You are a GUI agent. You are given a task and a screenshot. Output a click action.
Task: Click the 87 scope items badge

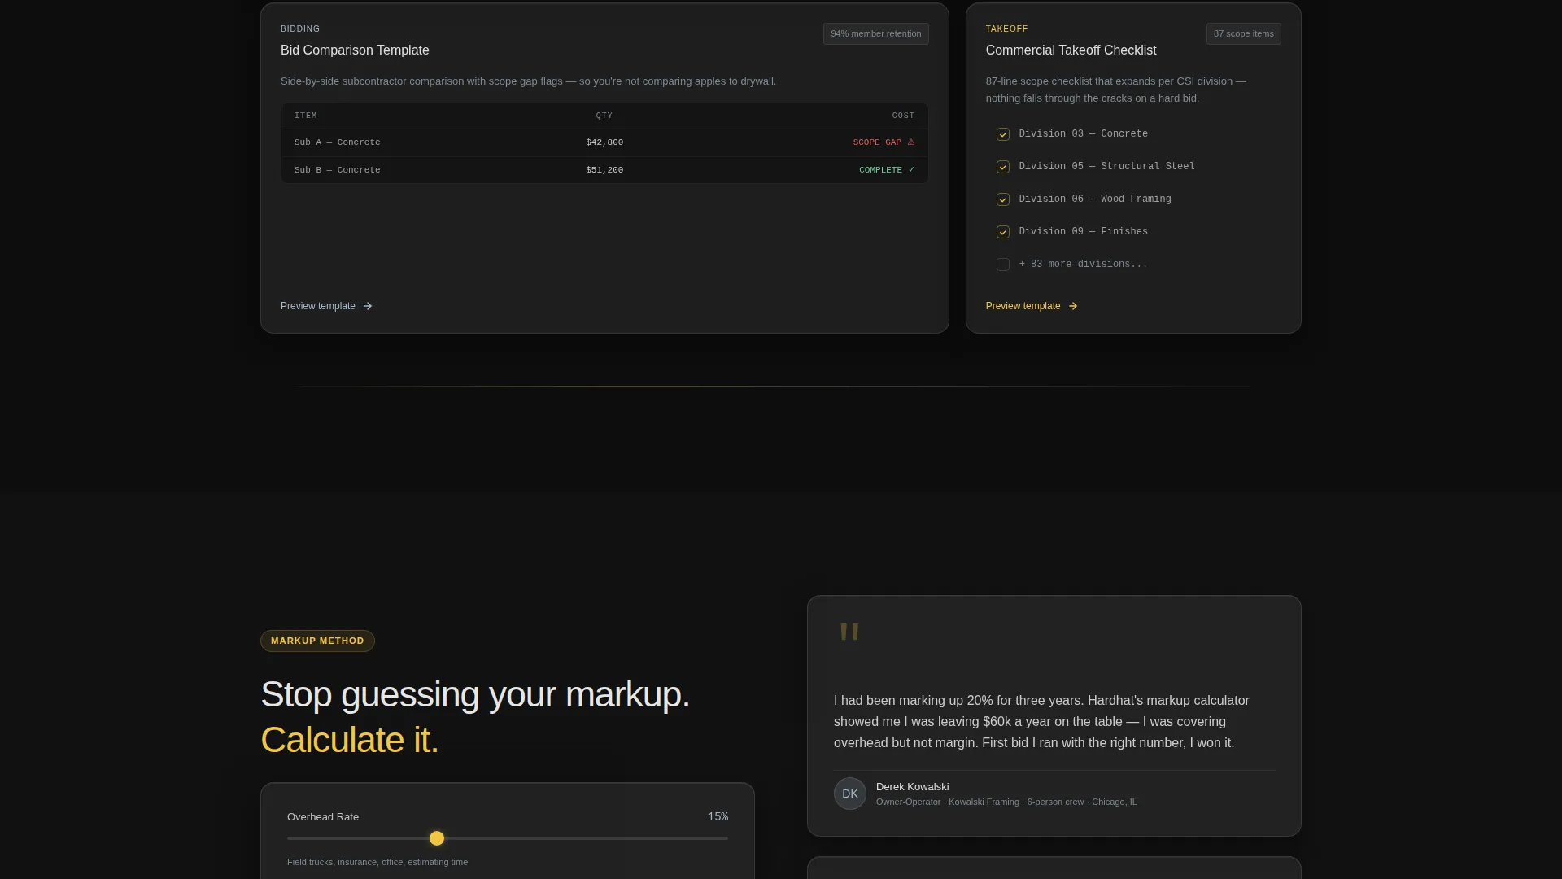click(1243, 33)
